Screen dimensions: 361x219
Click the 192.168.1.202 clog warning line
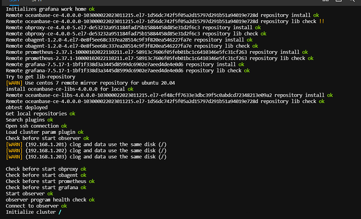(86, 151)
